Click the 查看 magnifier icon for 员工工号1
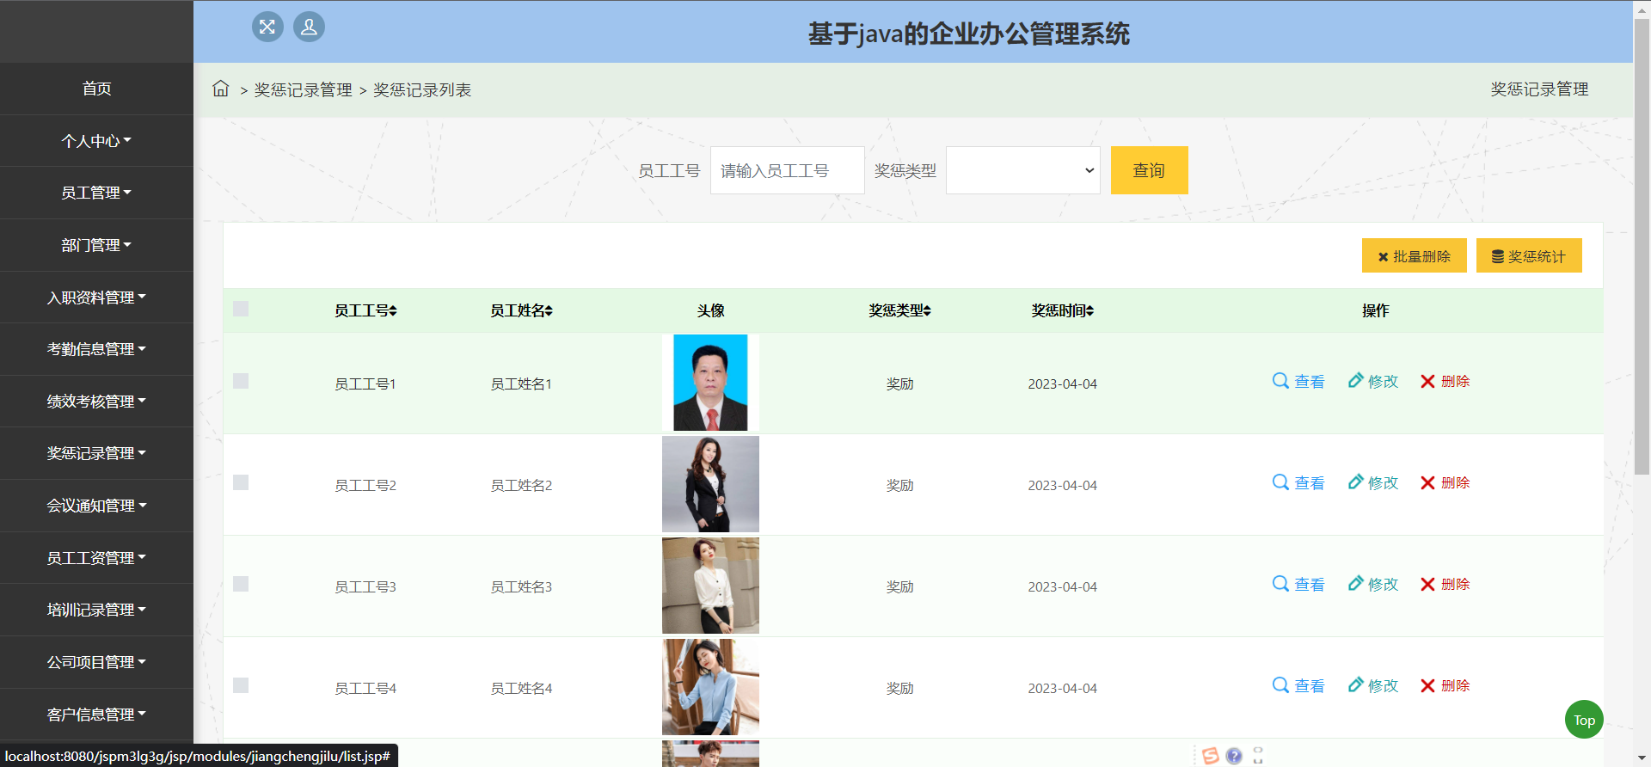Screen dimensions: 1651x767 (1280, 381)
